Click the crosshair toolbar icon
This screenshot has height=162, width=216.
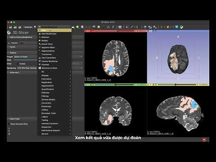click(162, 27)
